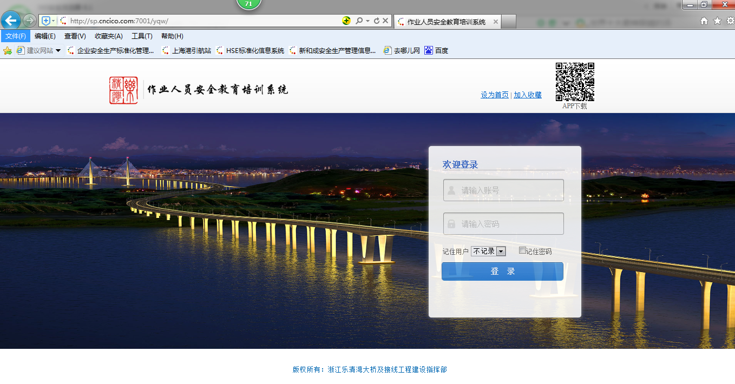This screenshot has height=384, width=735.
Task: Click the 请输入账号 account input field
Action: [503, 190]
